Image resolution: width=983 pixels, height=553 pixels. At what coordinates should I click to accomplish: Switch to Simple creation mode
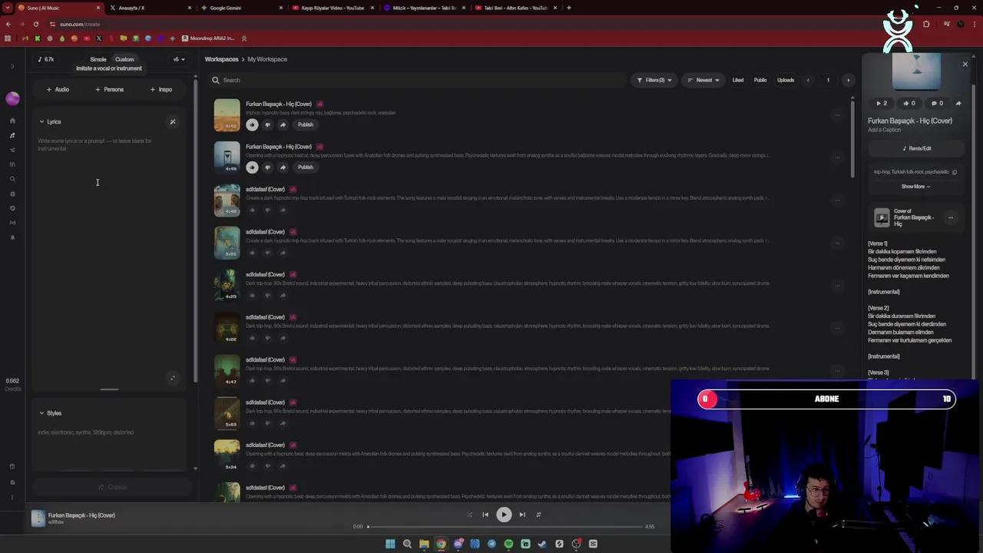(x=98, y=59)
